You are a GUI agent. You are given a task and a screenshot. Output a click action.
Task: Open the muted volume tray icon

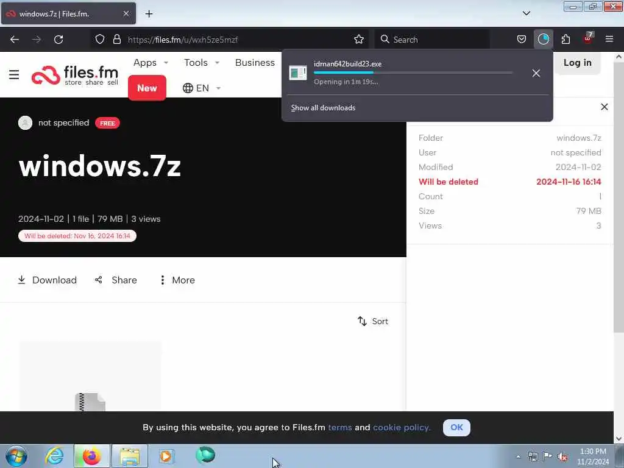coord(562,457)
